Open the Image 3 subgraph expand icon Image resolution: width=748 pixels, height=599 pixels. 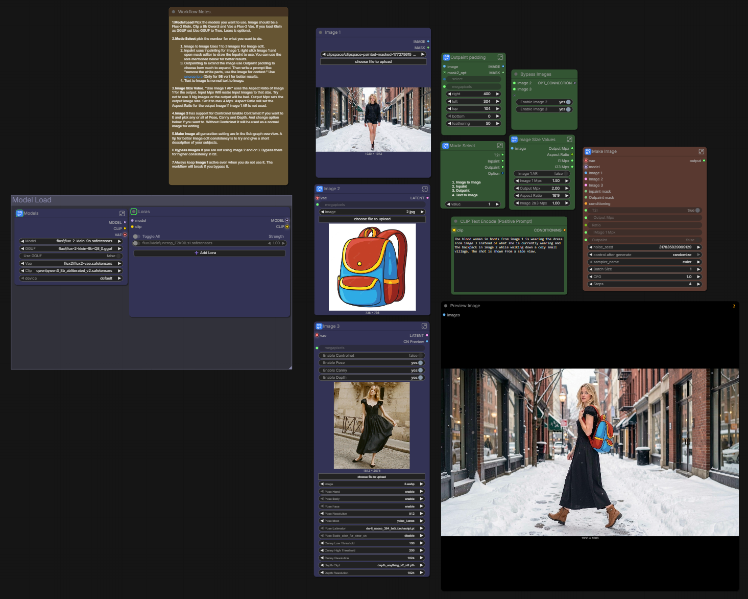click(424, 326)
